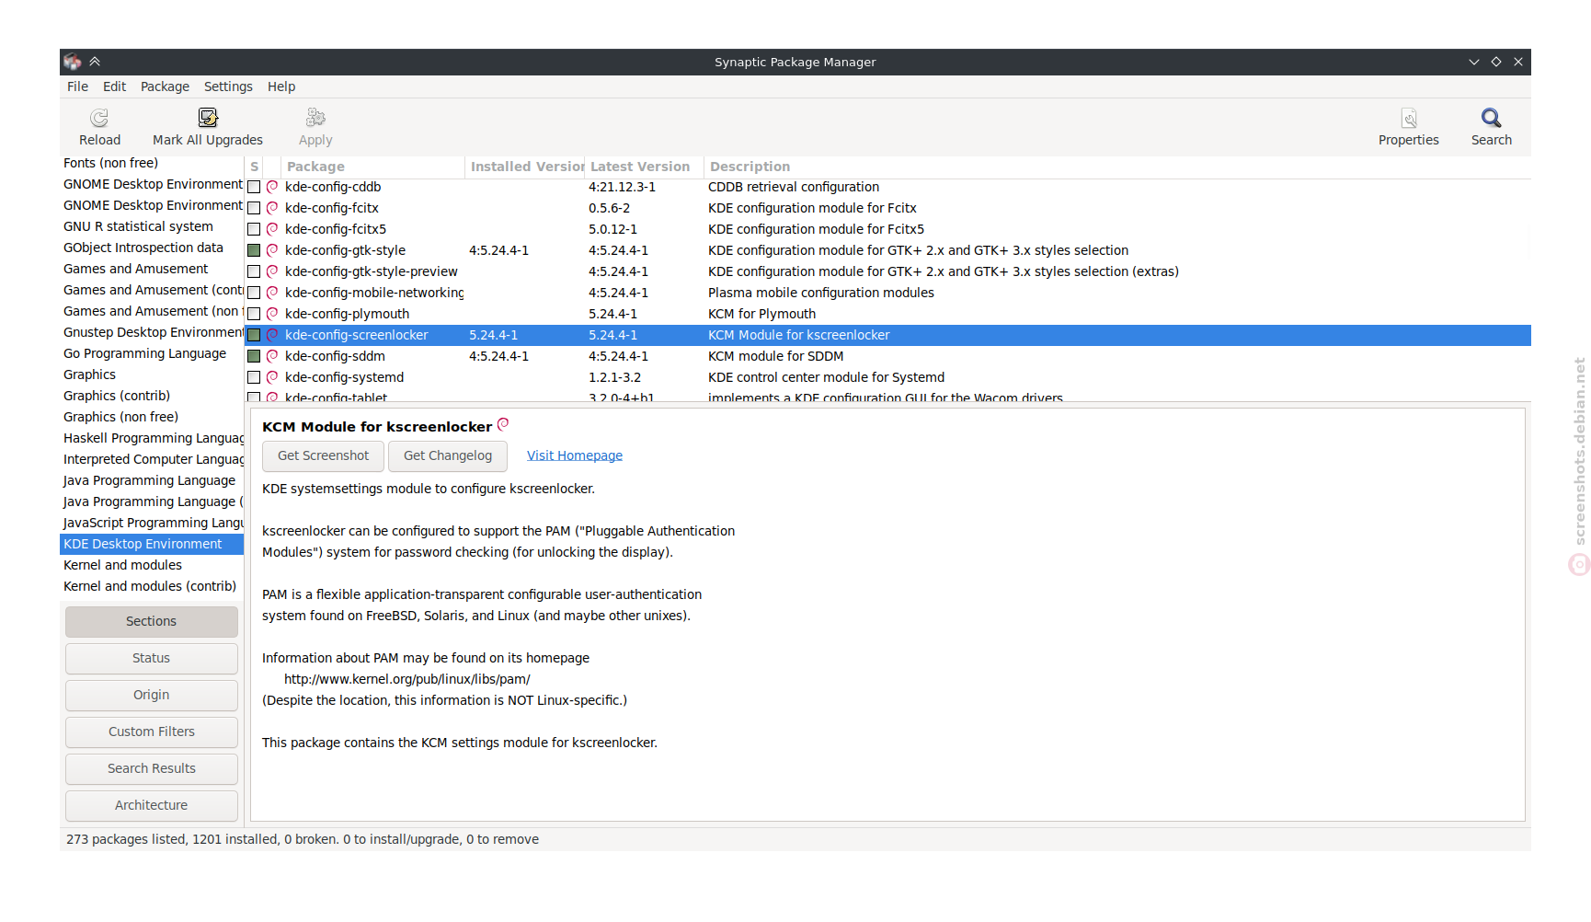The height and width of the screenshot is (922, 1591).
Task: Toggle the checkbox for kde-config-gtk-style-preview
Action: pos(254,271)
